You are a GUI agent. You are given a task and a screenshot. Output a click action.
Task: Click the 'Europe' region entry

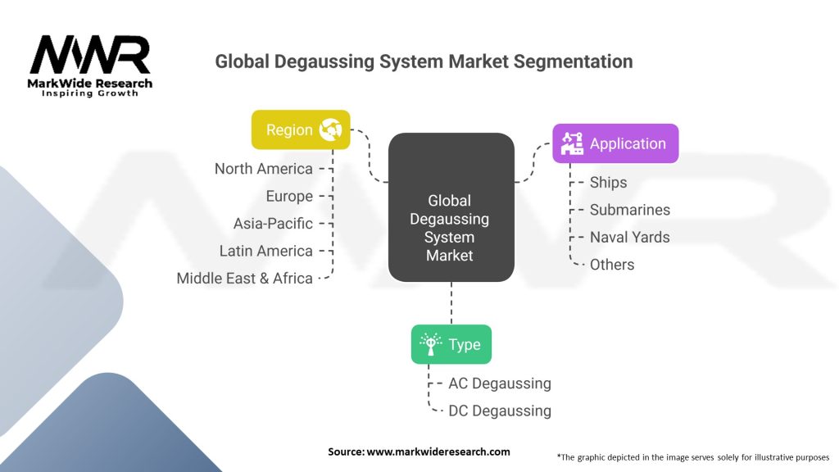[289, 196]
